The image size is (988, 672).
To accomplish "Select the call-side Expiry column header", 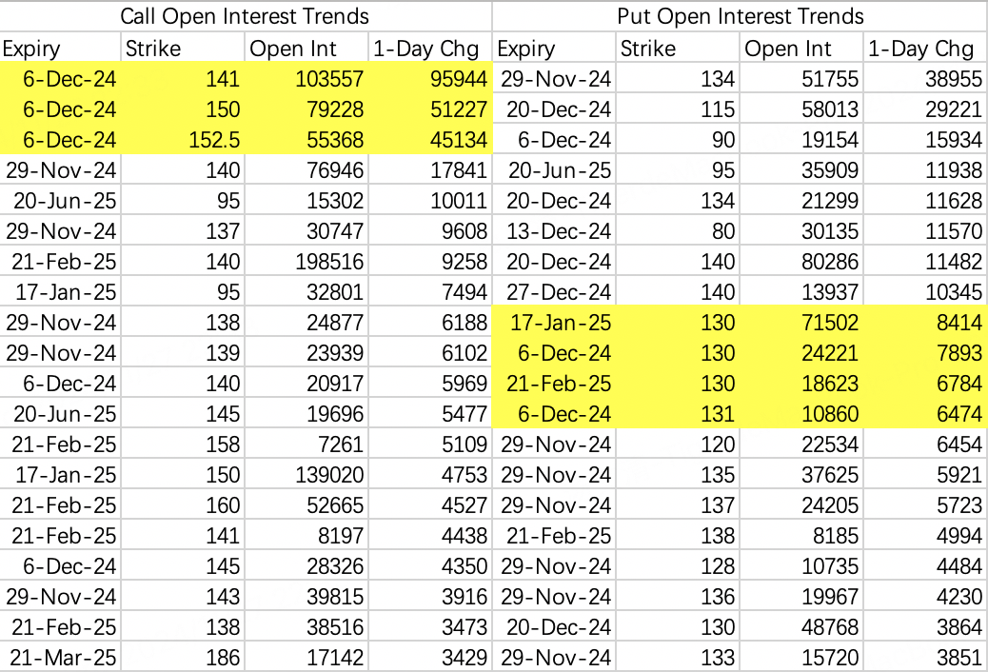I will click(x=31, y=49).
